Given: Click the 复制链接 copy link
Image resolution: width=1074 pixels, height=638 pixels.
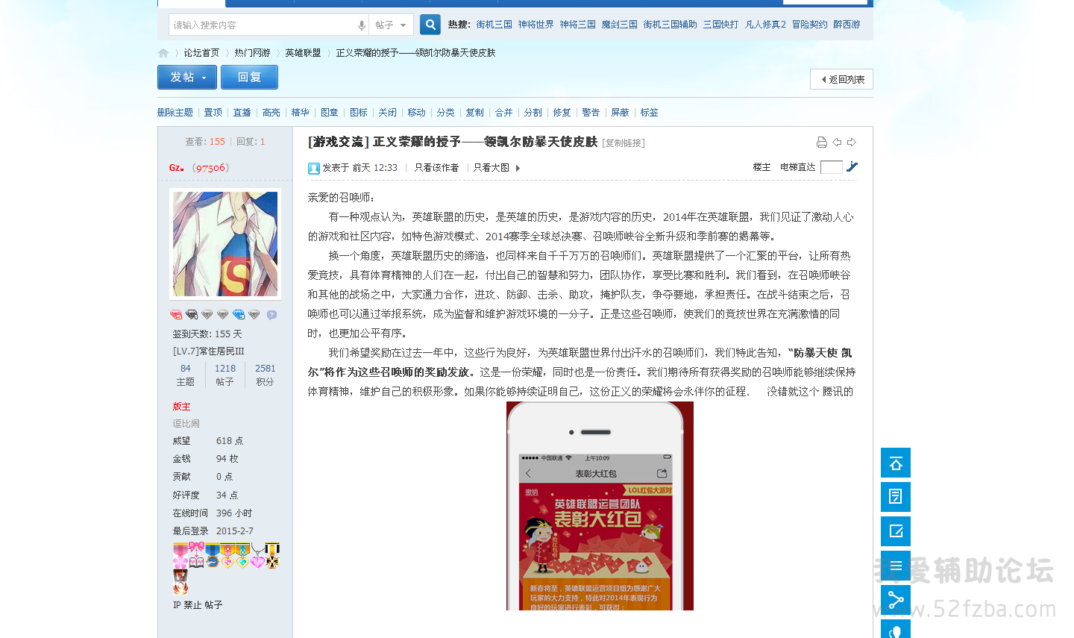Looking at the screenshot, I should (x=624, y=143).
